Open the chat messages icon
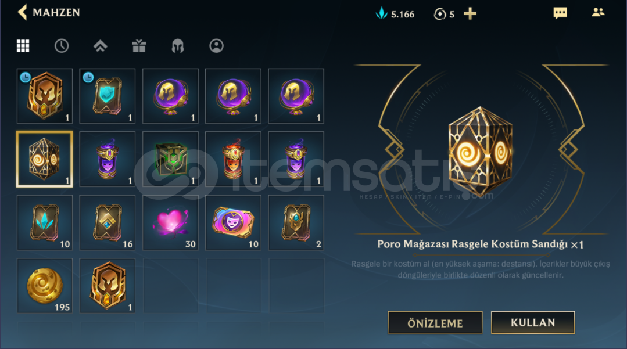The image size is (627, 349). 560,13
